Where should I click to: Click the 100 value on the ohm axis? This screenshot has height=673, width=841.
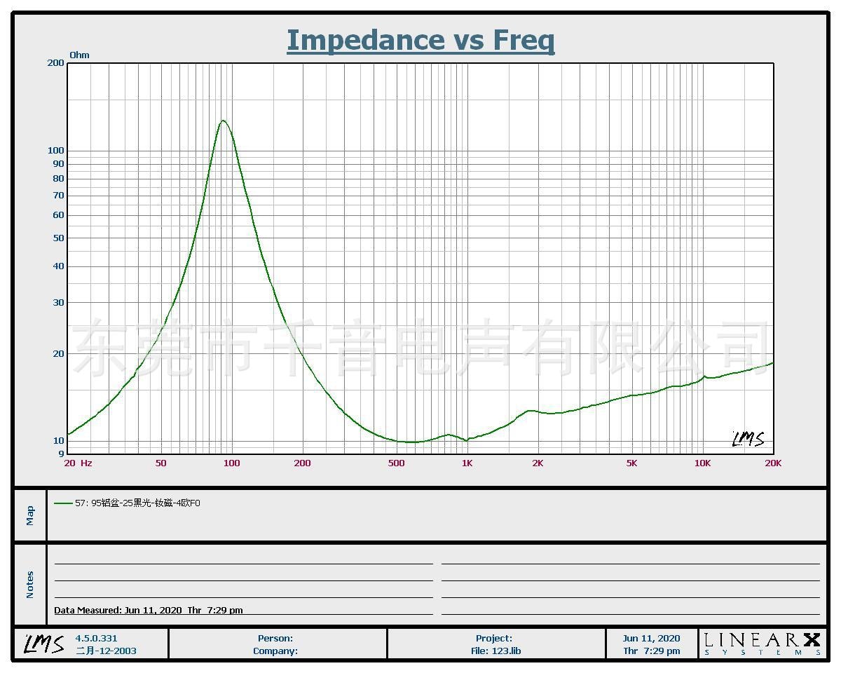(55, 150)
